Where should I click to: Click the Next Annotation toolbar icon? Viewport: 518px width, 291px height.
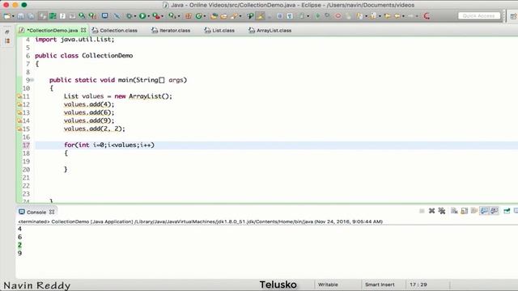pos(359,16)
